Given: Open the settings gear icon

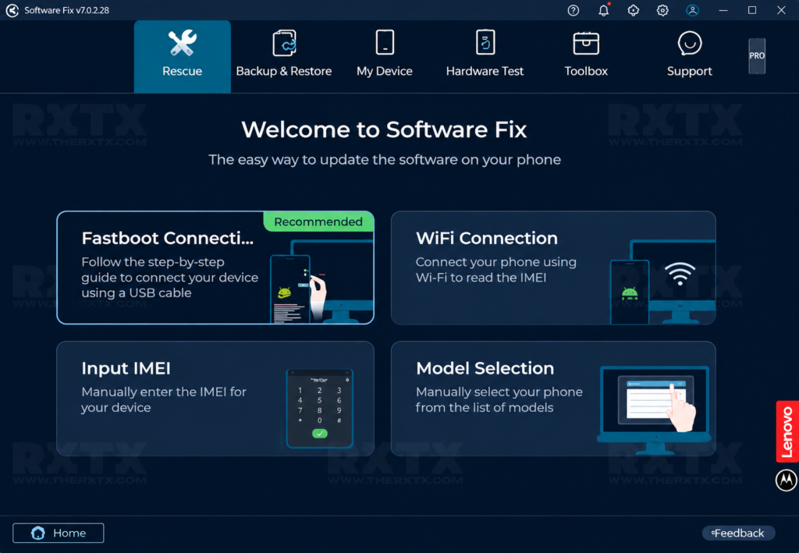Looking at the screenshot, I should [x=662, y=10].
